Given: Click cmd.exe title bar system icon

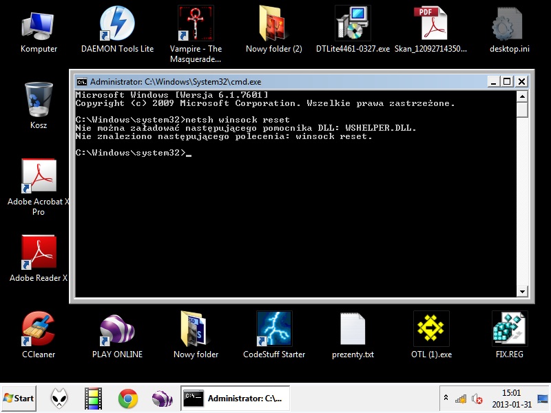Looking at the screenshot, I should (82, 82).
